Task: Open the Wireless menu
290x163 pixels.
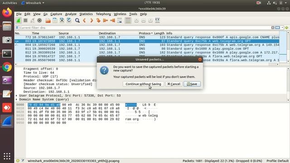Action: click(120, 14)
